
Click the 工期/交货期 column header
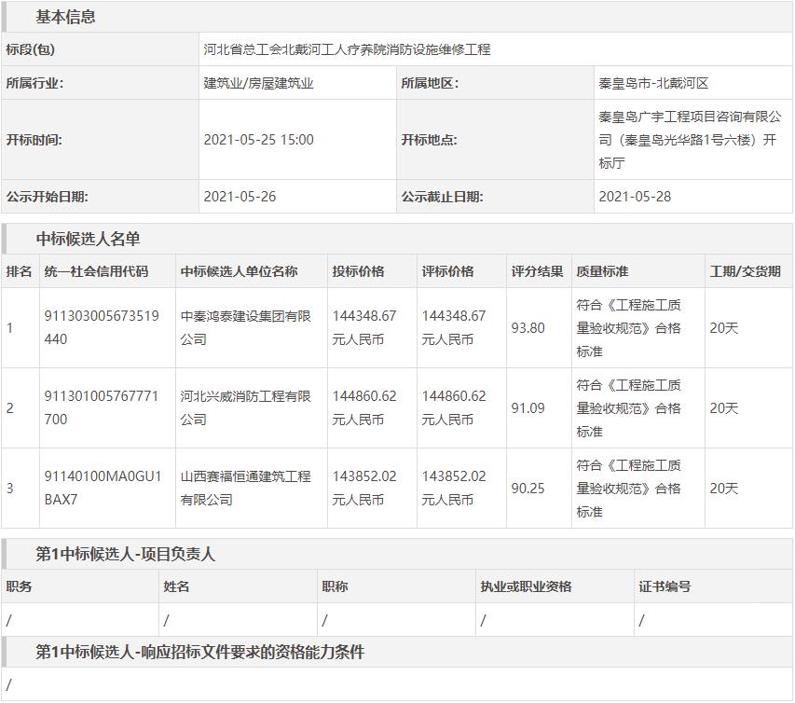coord(745,271)
